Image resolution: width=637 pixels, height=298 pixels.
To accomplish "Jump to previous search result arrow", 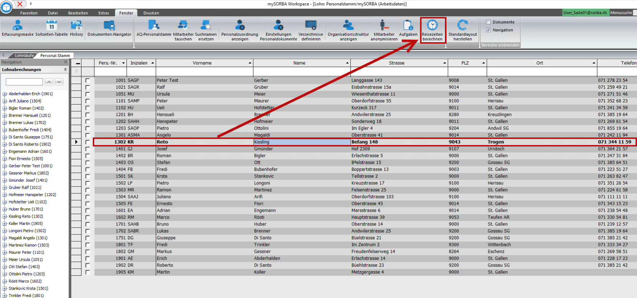I will click(49, 82).
